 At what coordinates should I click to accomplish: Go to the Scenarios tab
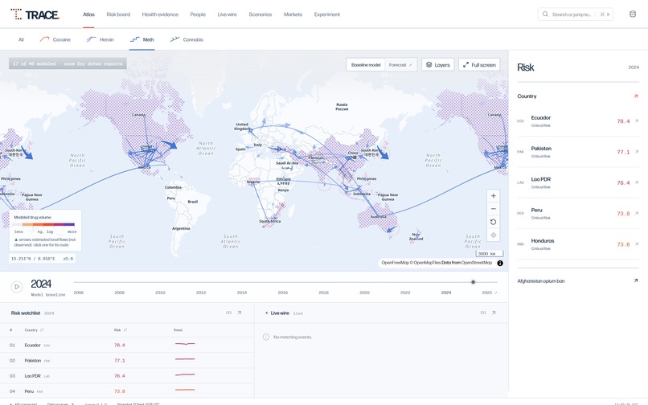[x=260, y=14]
